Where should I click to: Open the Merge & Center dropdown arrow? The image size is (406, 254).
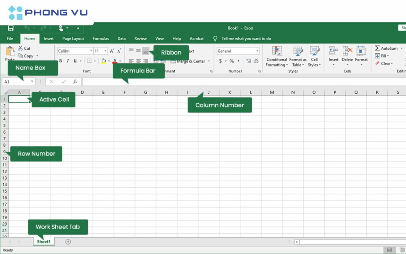click(x=209, y=61)
